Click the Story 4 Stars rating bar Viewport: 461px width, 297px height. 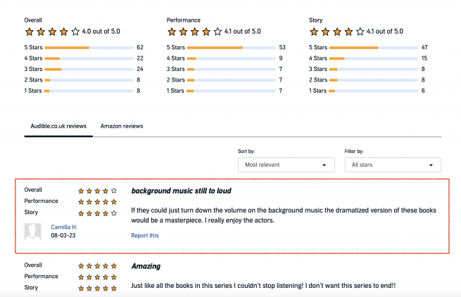tap(374, 58)
